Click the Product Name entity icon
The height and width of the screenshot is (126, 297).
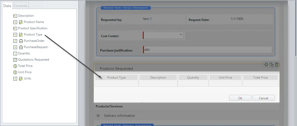tap(21, 22)
